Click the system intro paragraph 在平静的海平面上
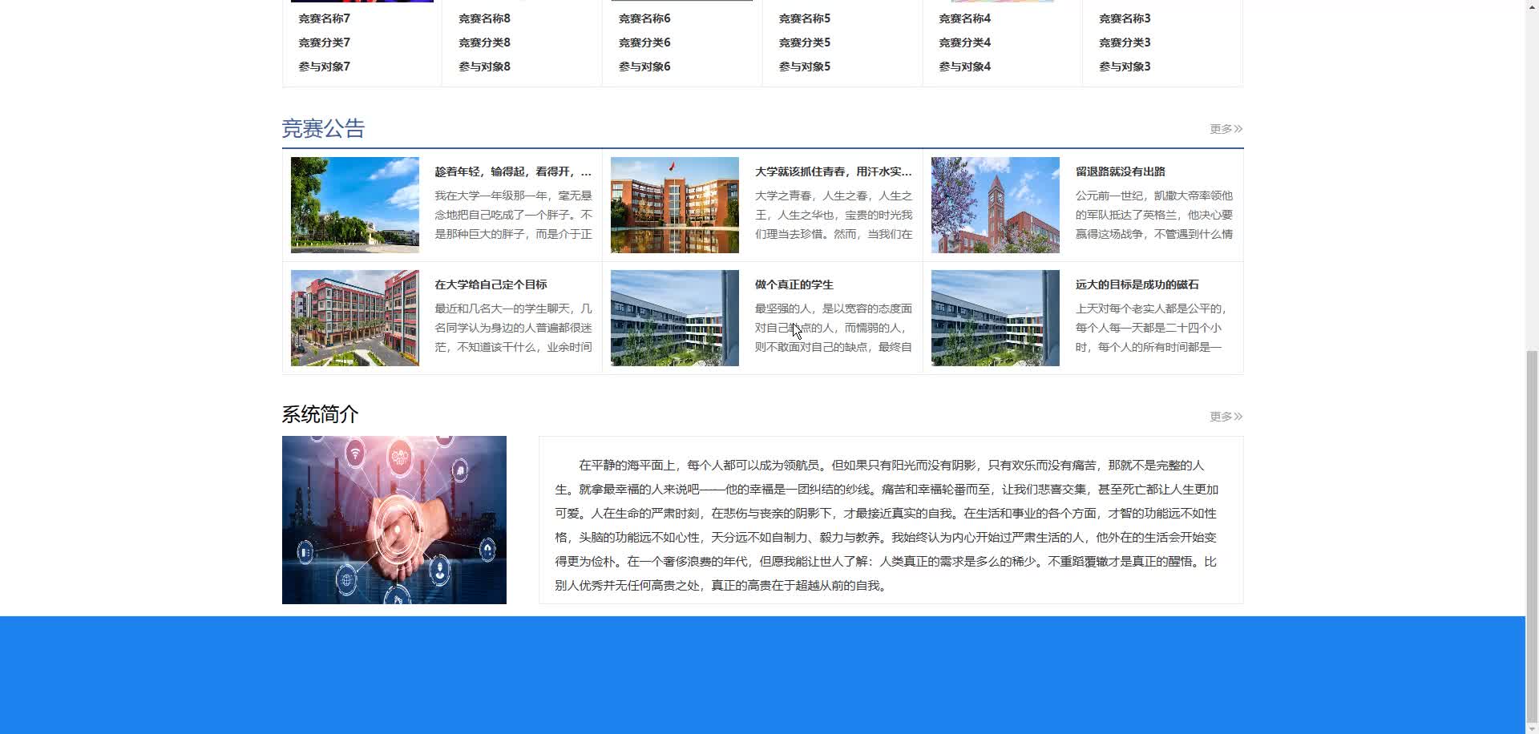Screen dimensions: 1539x734 point(887,526)
